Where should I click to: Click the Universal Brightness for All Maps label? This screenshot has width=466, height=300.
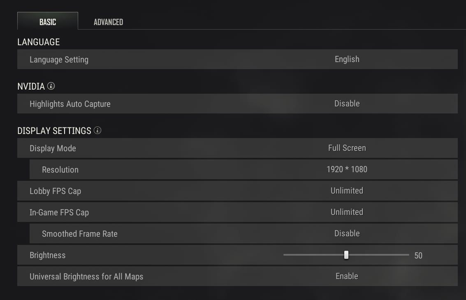coord(86,277)
